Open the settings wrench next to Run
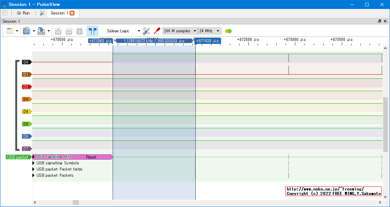The image size is (390, 207). point(42,13)
